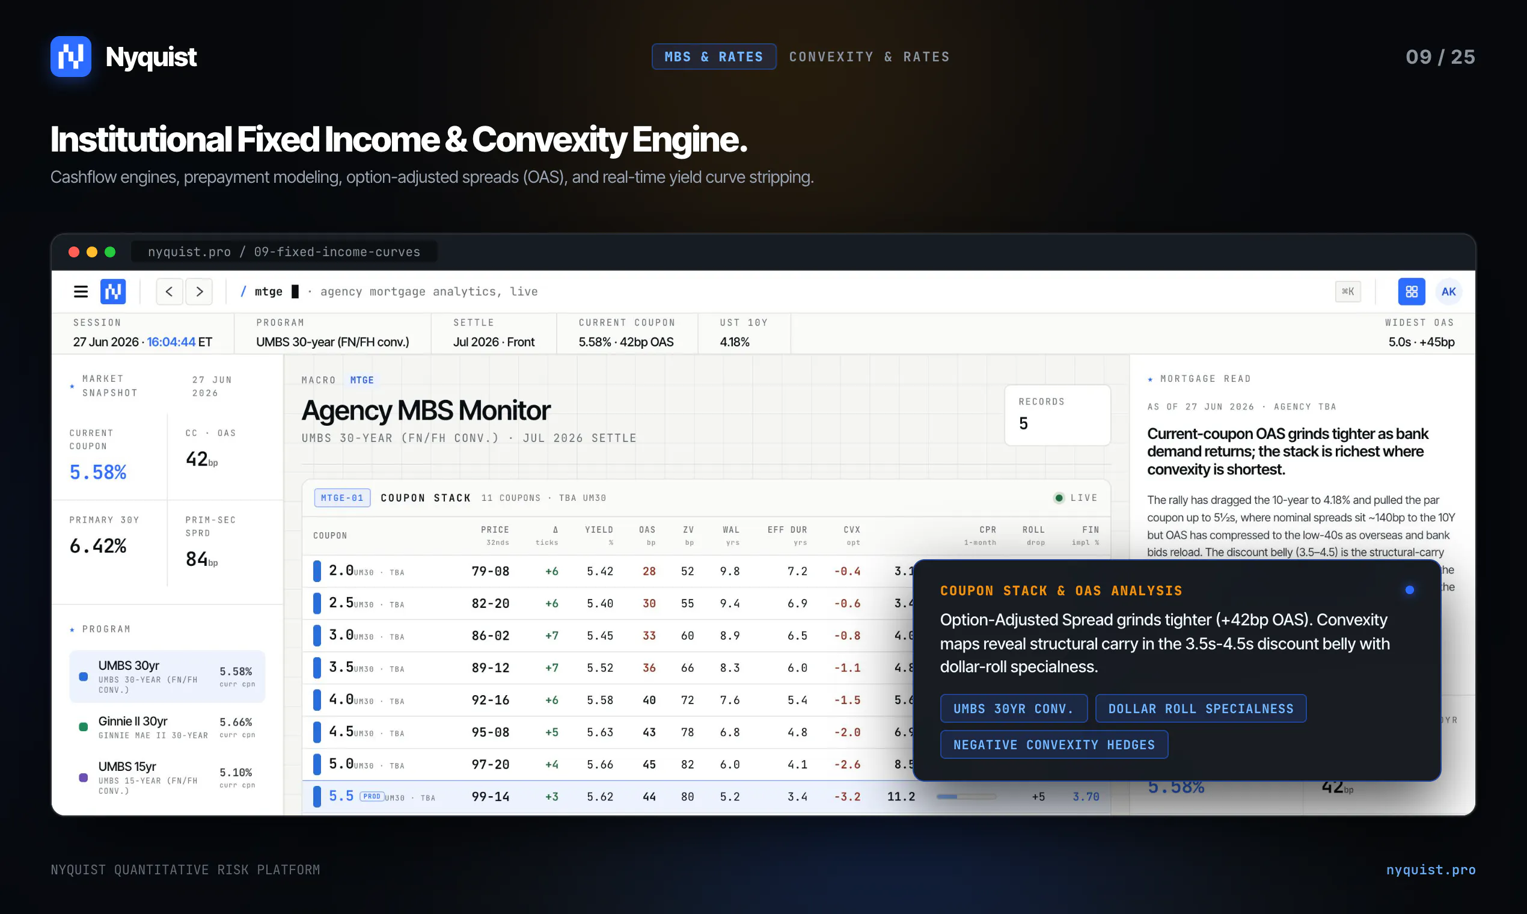Go back with the left chevron button

[170, 291]
